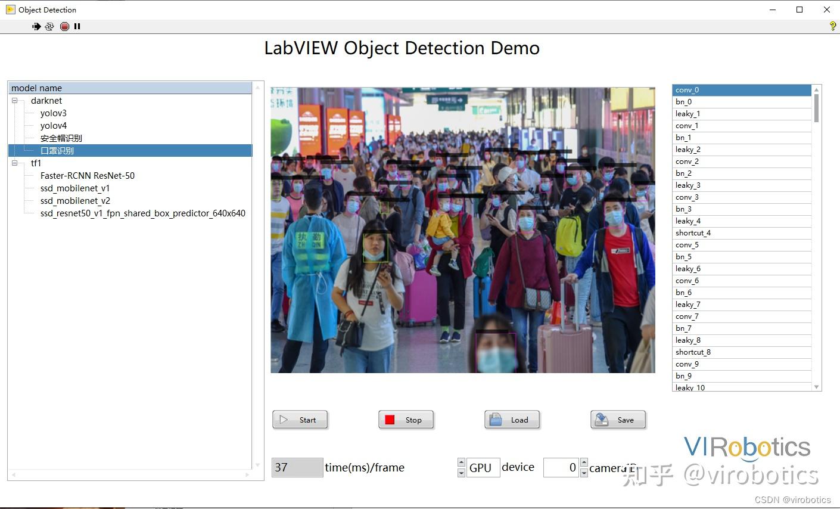Screen dimensions: 840x509
Task: Increment the camera ID with the up stepper
Action: click(584, 461)
